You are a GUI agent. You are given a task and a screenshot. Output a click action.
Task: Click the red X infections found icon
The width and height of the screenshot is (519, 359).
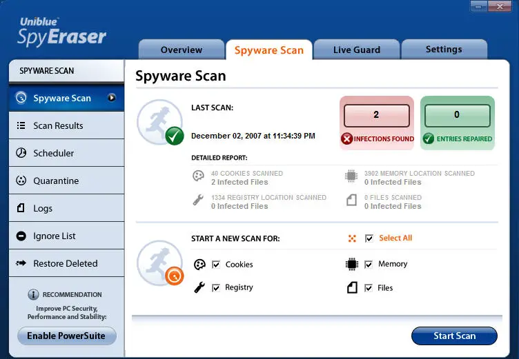[346, 139]
